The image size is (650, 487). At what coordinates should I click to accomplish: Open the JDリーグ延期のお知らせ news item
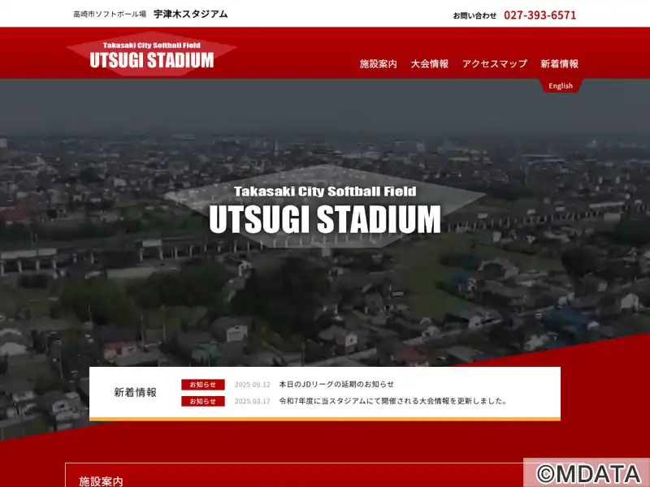336,384
